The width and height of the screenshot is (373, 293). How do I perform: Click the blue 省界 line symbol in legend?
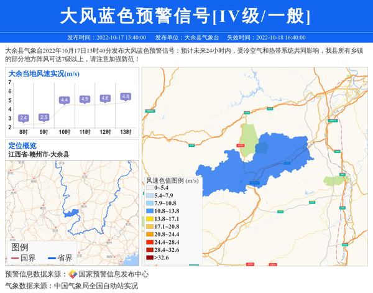click(52, 258)
